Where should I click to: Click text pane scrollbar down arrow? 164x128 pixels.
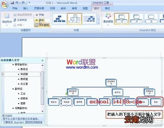pos(42,111)
